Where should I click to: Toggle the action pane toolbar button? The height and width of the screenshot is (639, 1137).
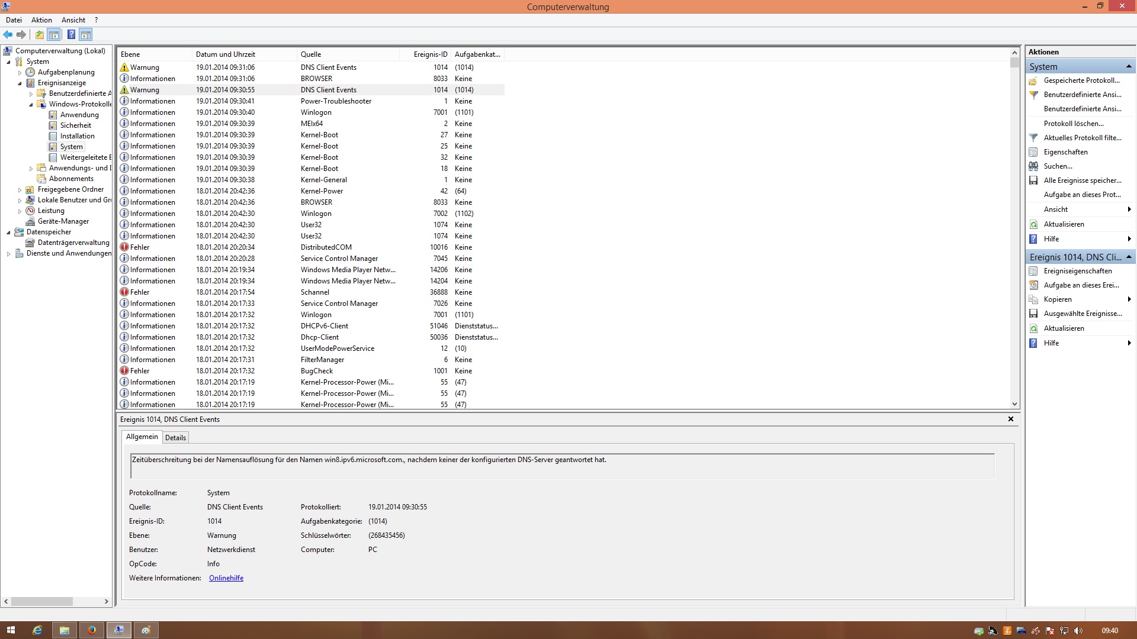point(86,35)
